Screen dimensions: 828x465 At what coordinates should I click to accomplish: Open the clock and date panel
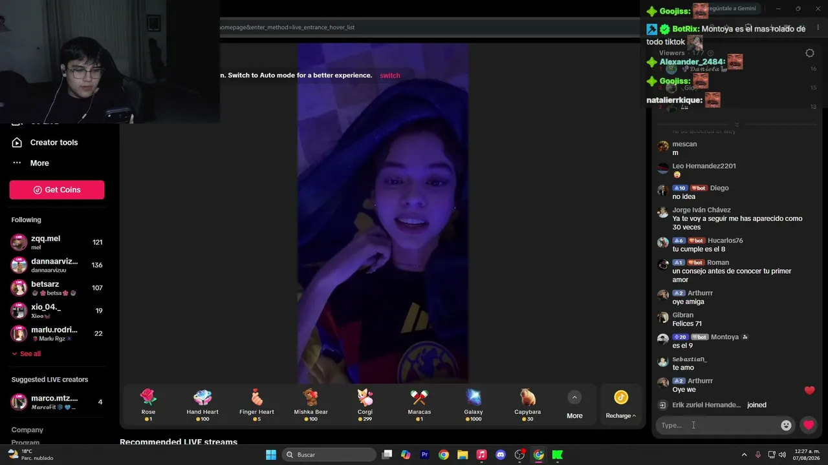pyautogui.click(x=807, y=455)
